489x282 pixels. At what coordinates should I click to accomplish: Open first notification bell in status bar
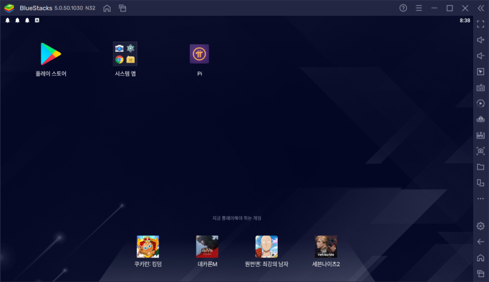(x=8, y=20)
